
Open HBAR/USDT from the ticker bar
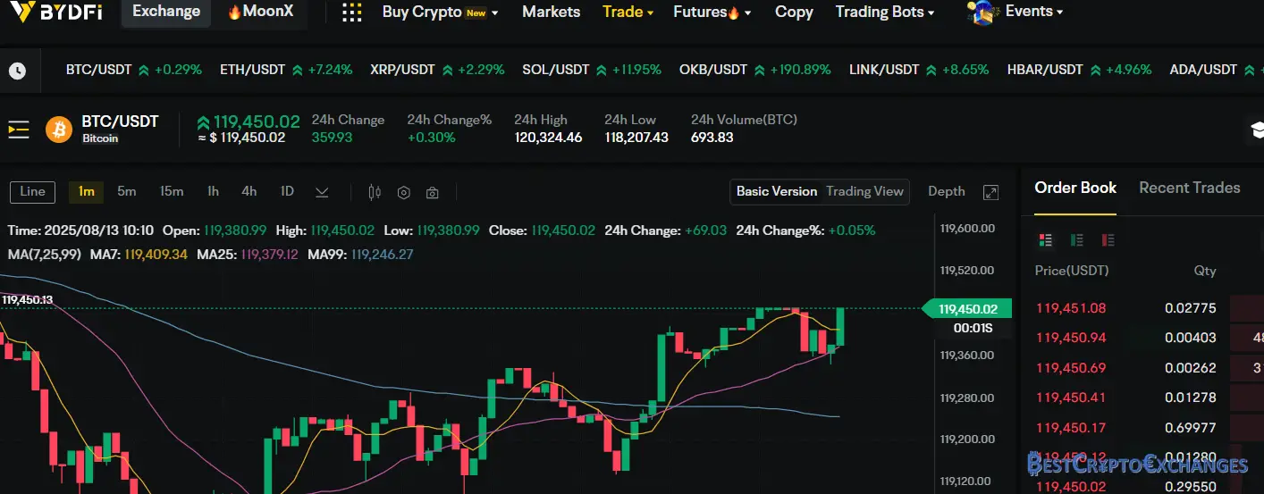tap(1079, 70)
